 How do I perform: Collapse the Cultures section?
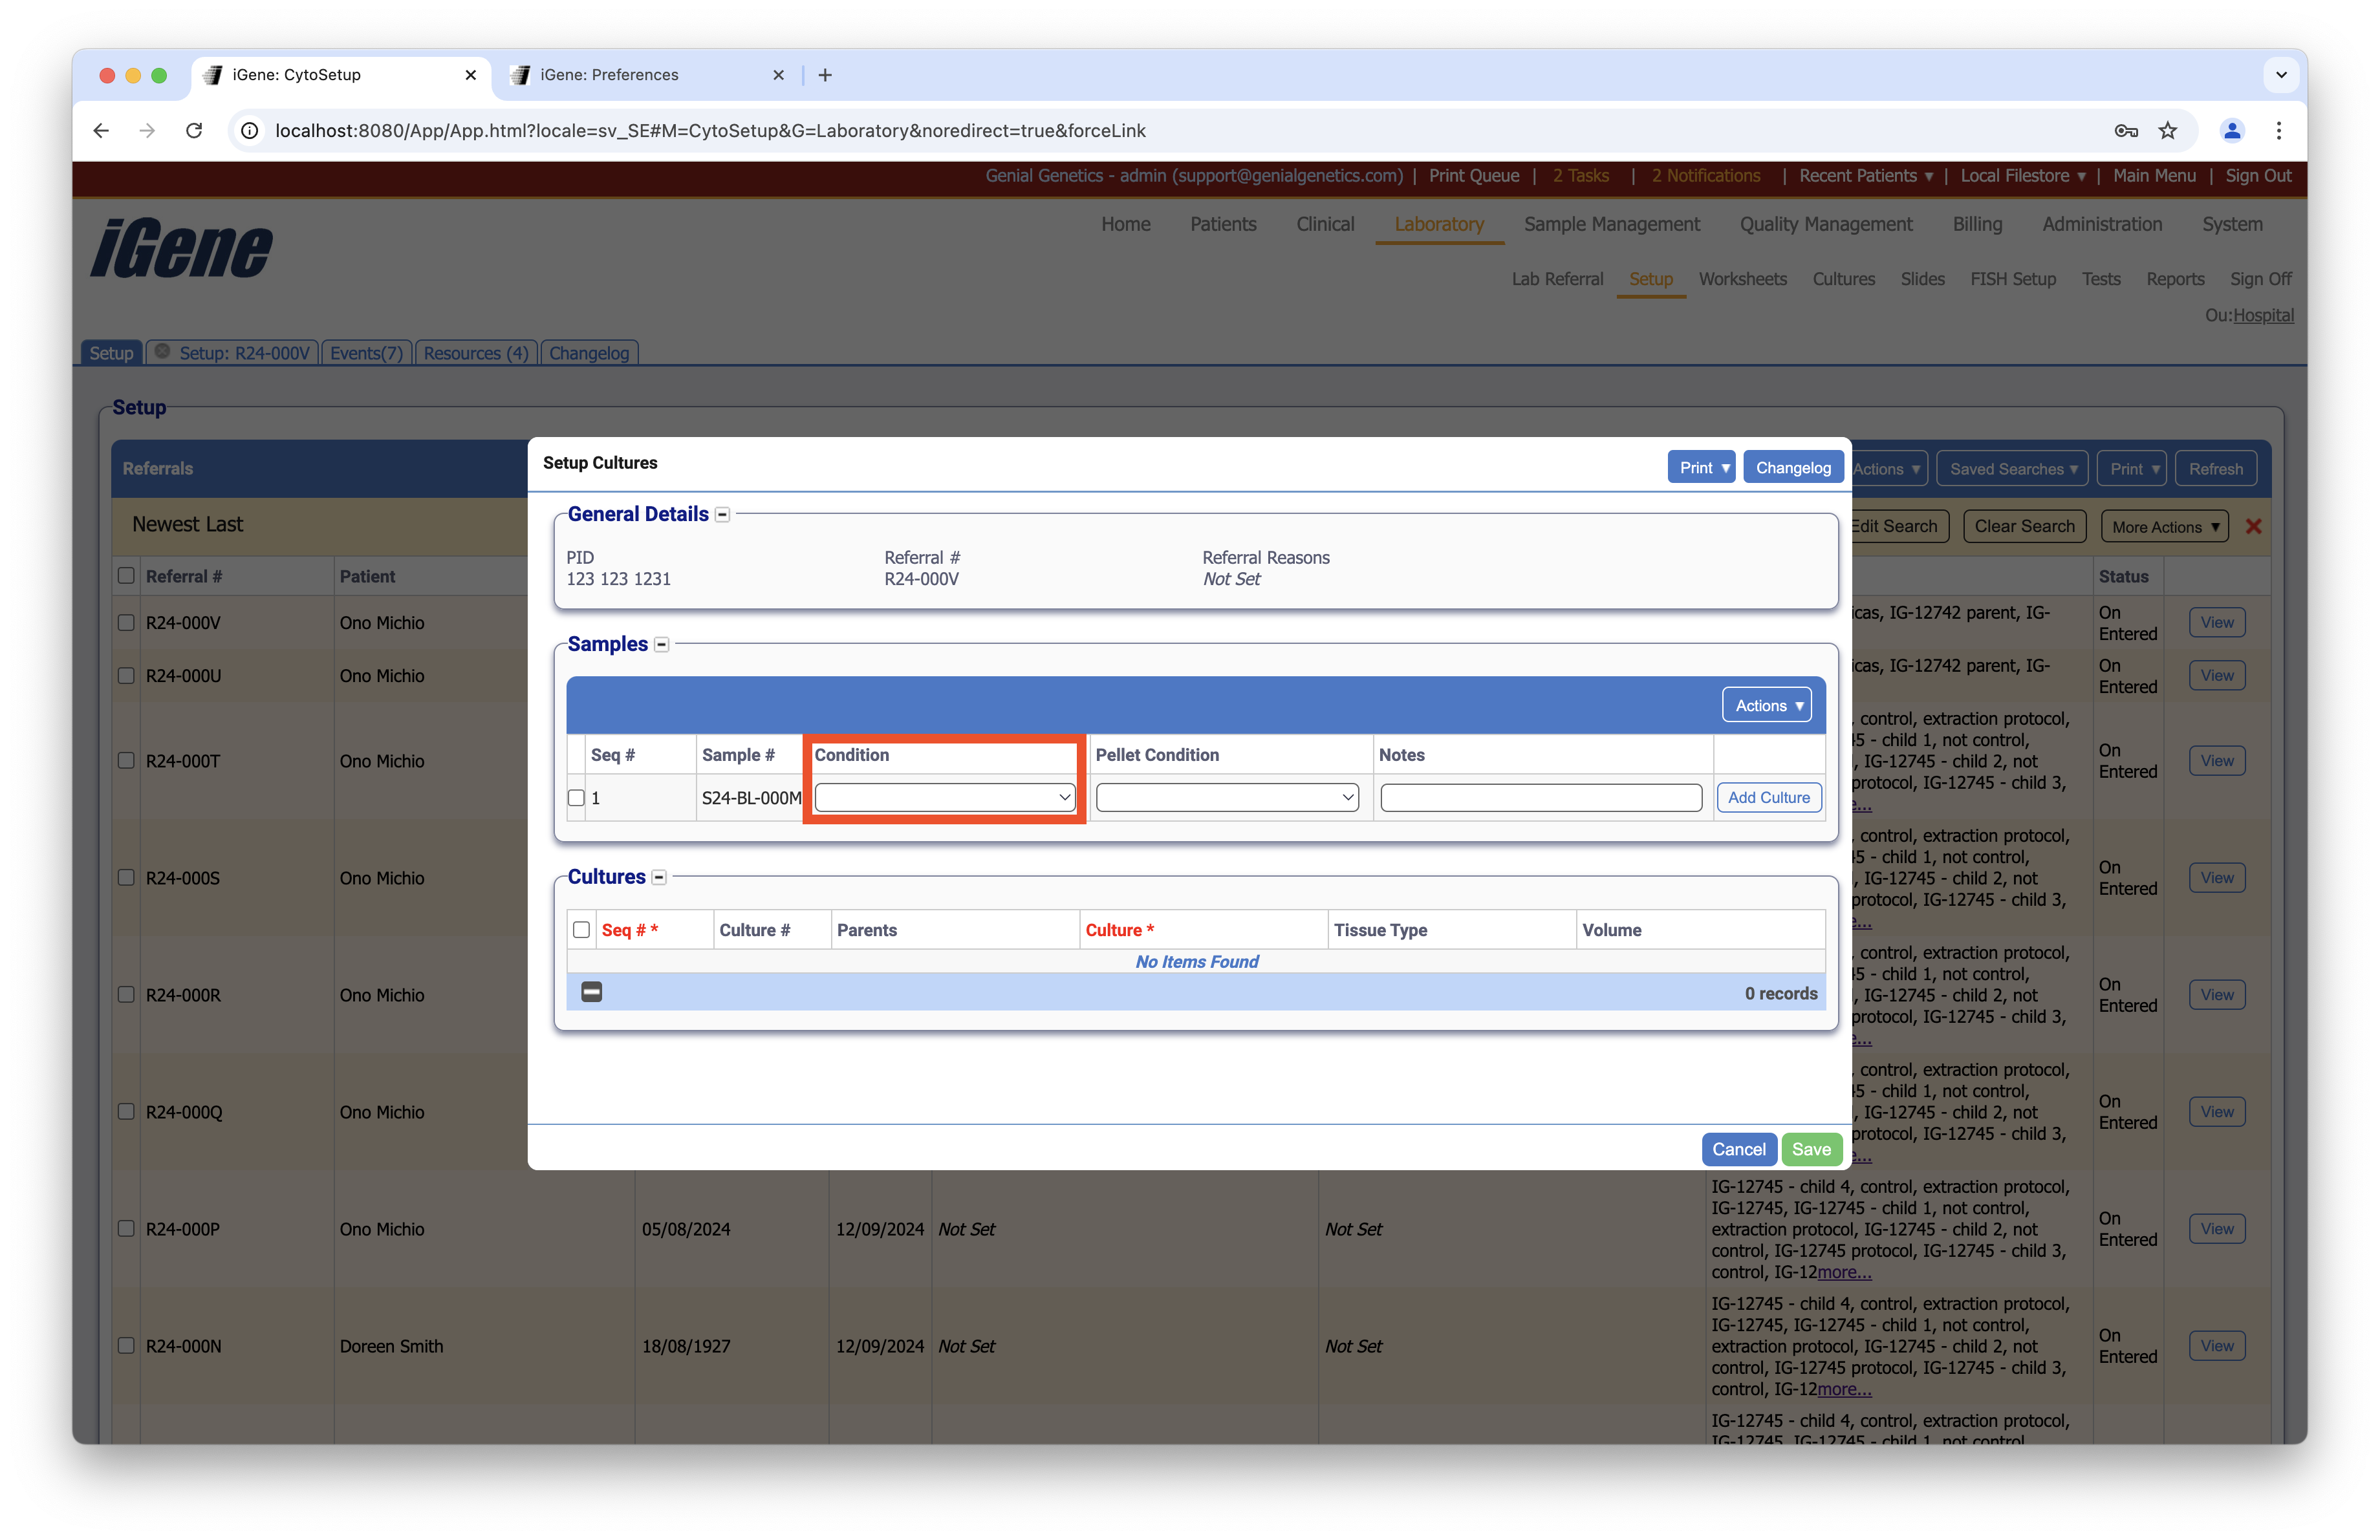pyautogui.click(x=659, y=877)
